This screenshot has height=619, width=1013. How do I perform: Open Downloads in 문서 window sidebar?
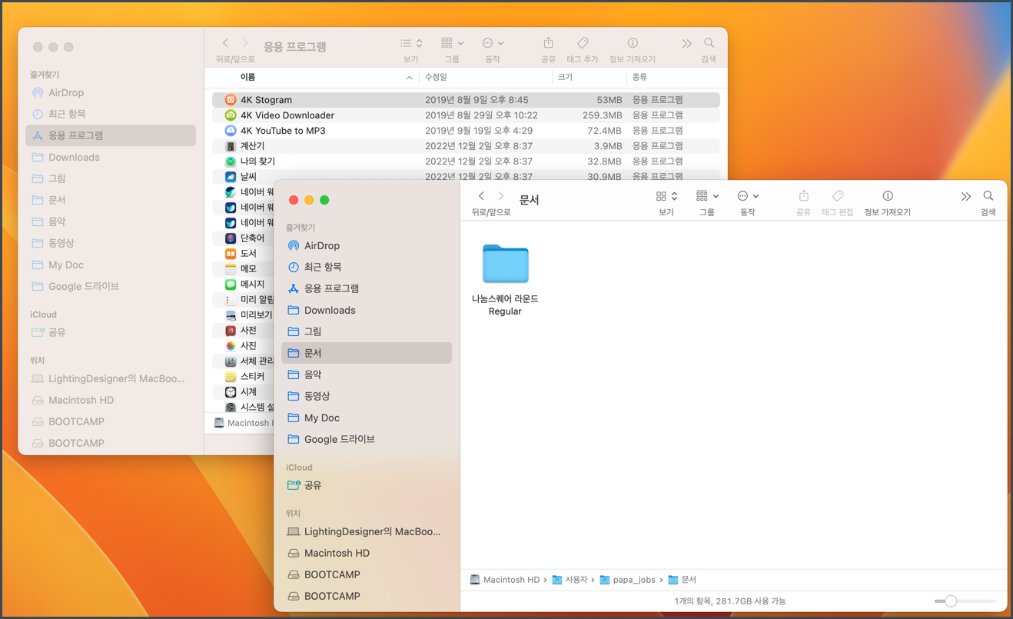(x=367, y=310)
